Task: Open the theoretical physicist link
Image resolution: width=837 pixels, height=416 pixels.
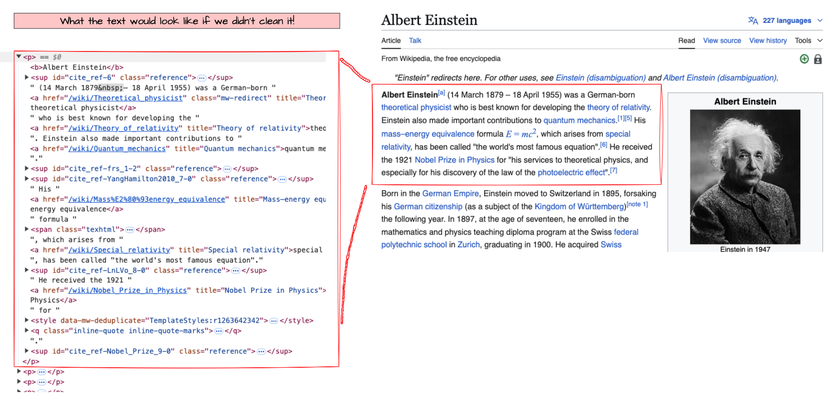Action: (416, 107)
